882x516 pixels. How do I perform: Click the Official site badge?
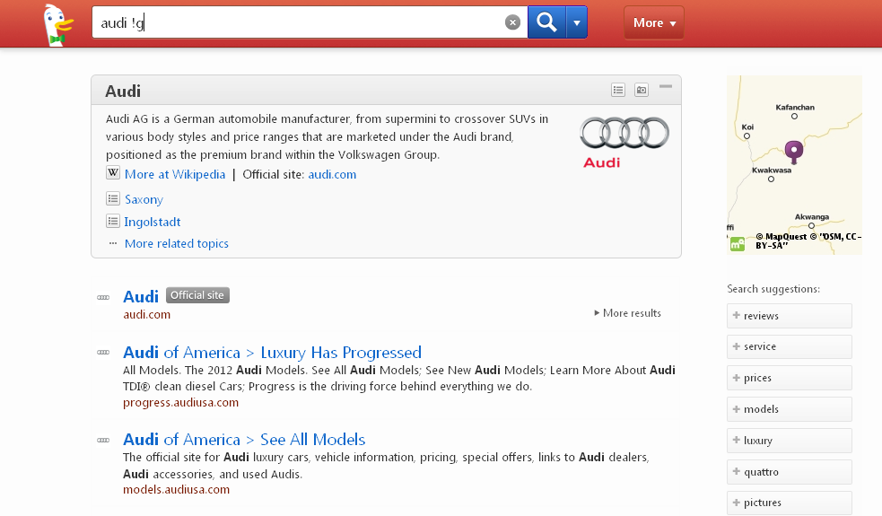click(x=197, y=295)
